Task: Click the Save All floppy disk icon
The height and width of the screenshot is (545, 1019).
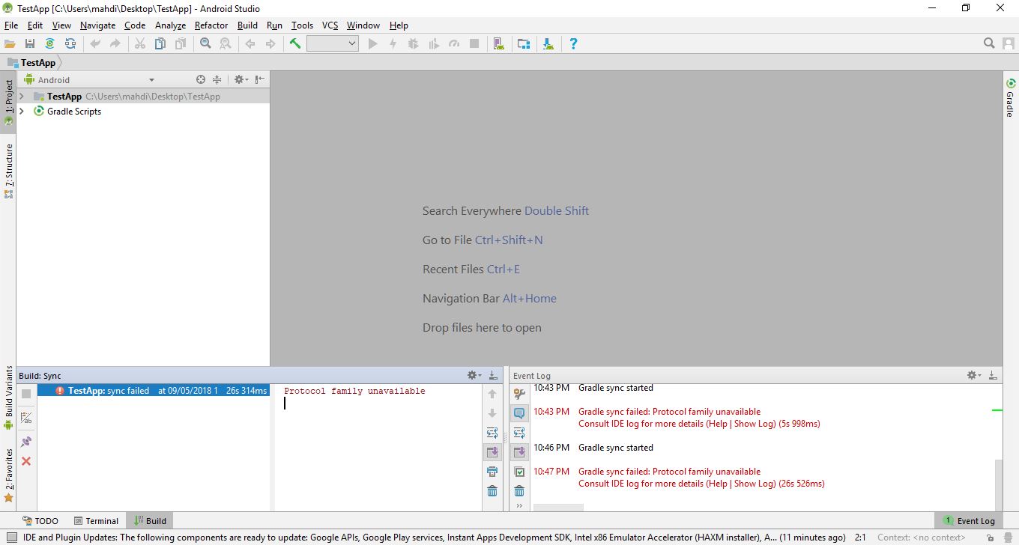Action: pos(30,44)
